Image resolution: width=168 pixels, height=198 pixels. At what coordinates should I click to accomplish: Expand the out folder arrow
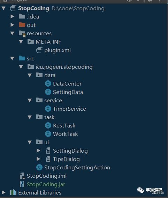12,25
